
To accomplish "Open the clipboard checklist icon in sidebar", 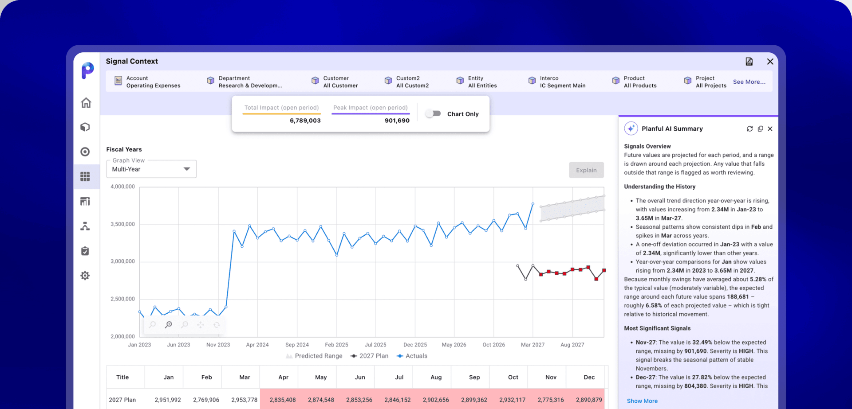I will coord(85,251).
